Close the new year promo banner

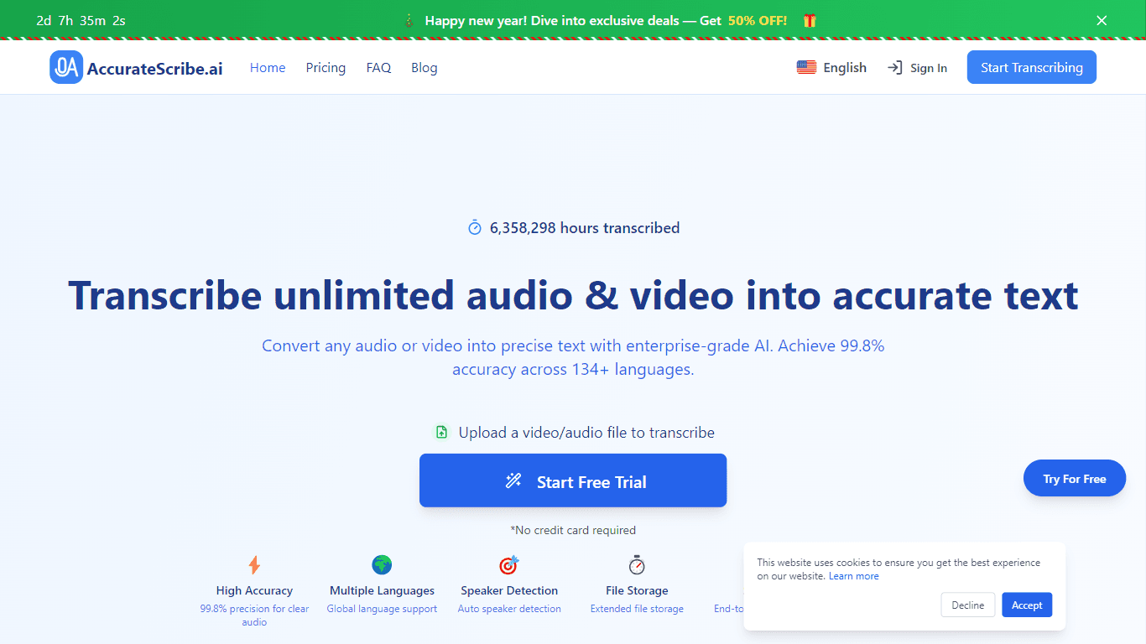pos(1102,20)
